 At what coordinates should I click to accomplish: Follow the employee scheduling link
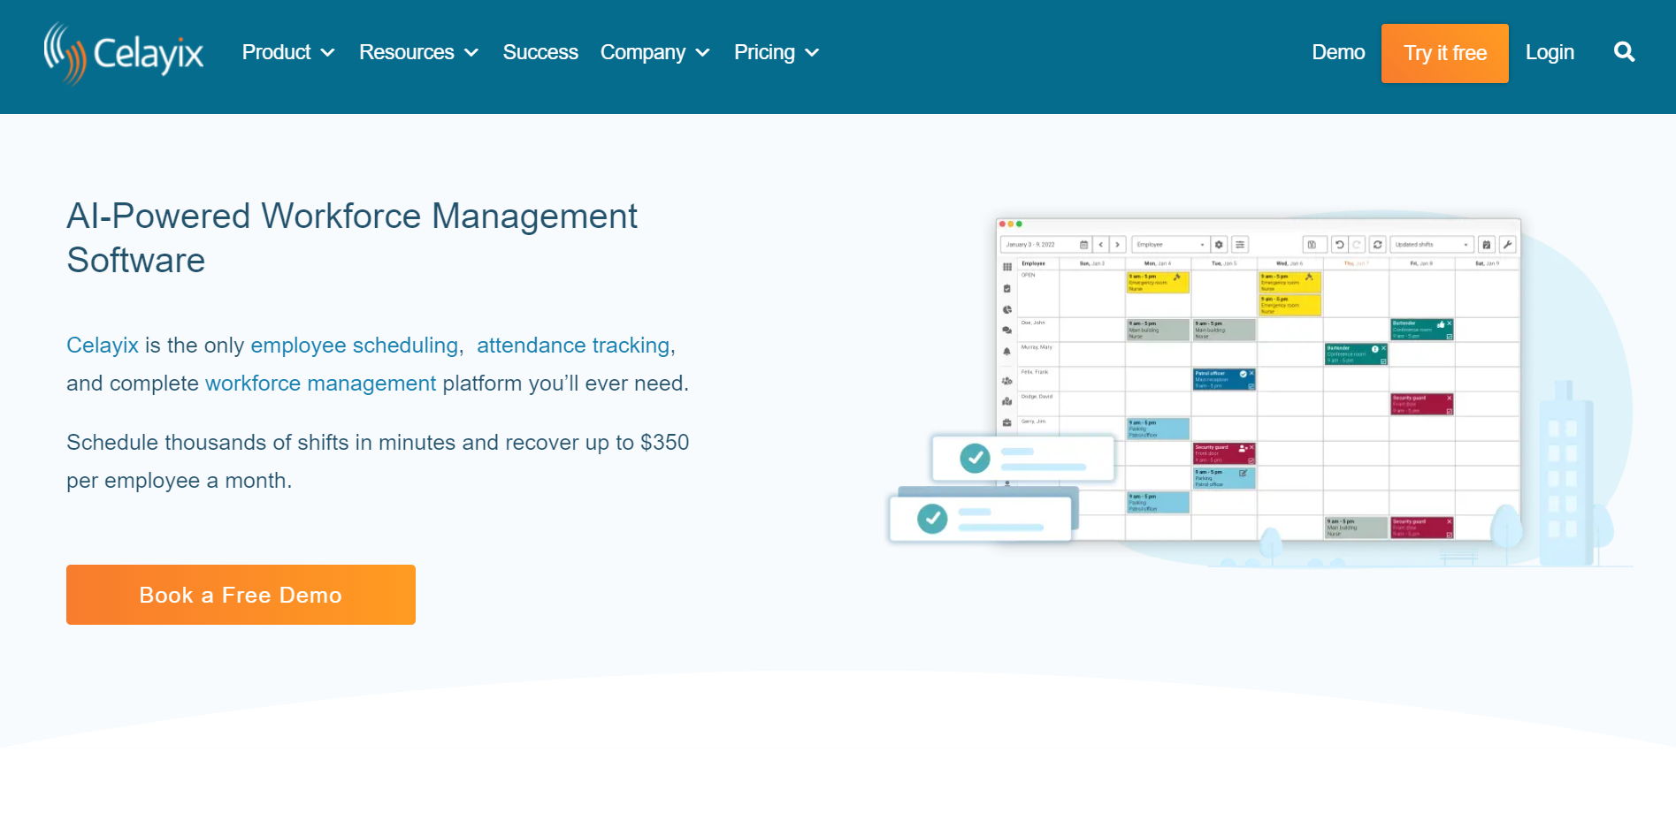[x=354, y=346]
